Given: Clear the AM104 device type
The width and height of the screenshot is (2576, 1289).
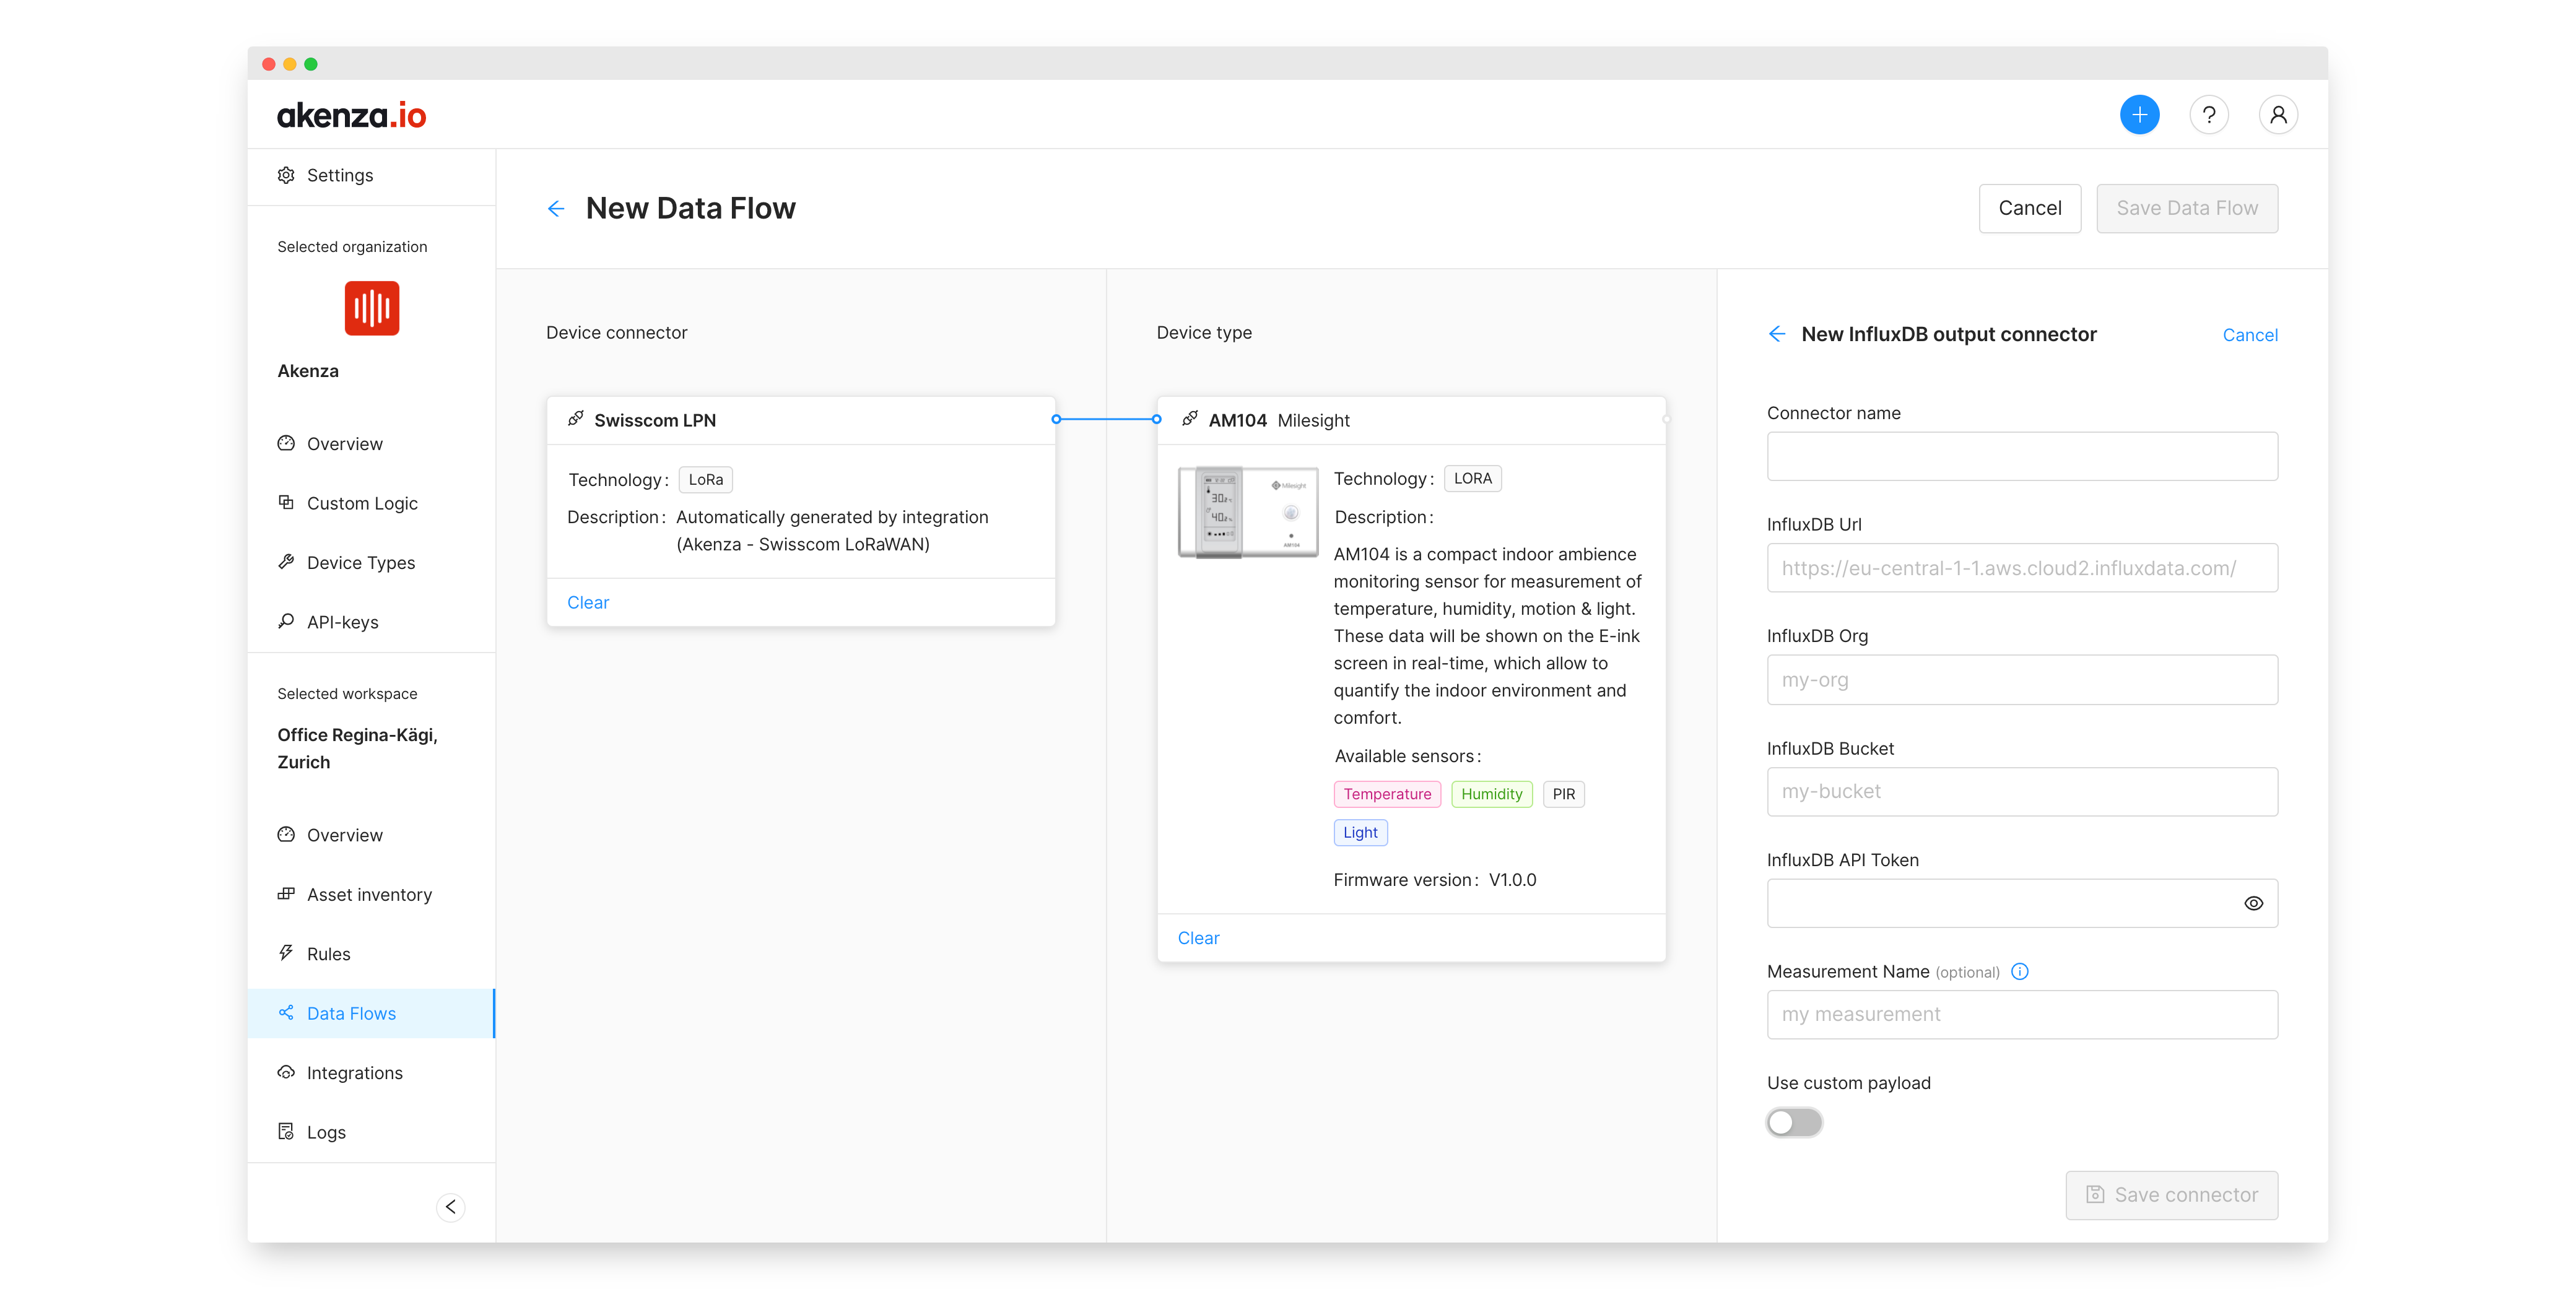Looking at the screenshot, I should tap(1198, 937).
